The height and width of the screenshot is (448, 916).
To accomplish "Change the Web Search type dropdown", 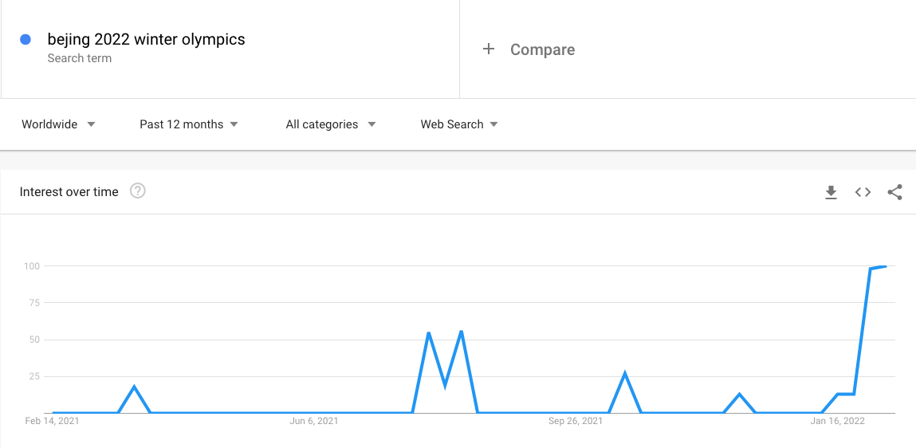I will point(459,124).
